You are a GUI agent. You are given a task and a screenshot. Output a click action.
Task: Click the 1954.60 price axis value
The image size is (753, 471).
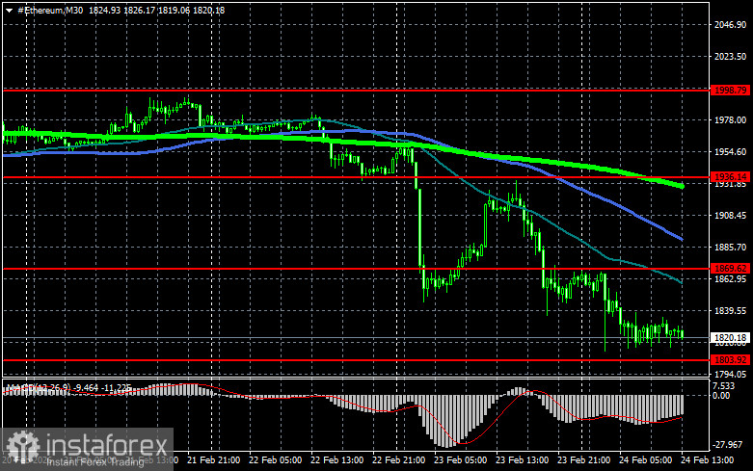click(730, 151)
